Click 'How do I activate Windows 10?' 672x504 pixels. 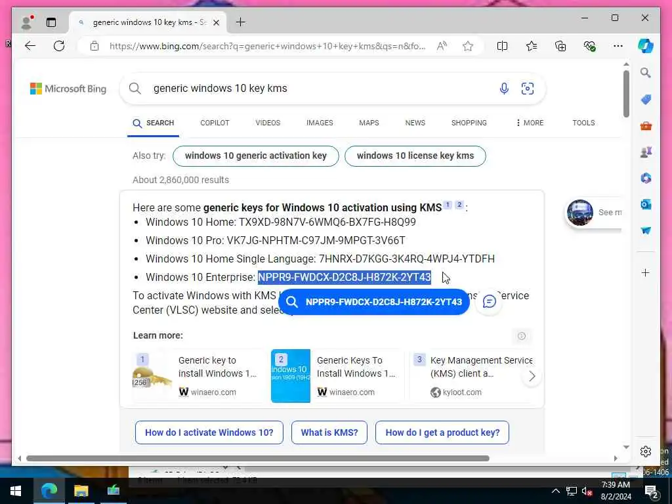[209, 432]
